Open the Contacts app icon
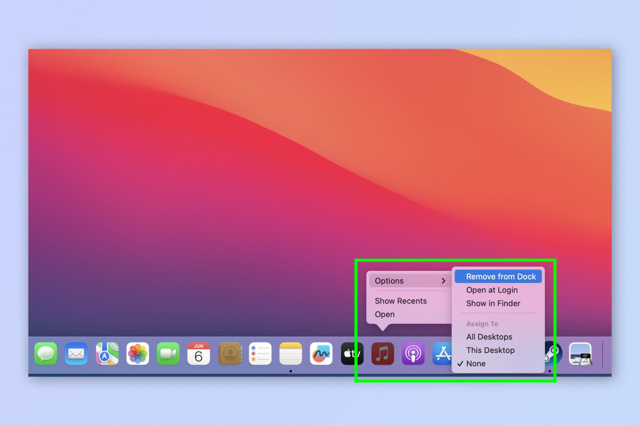This screenshot has width=640, height=426. tap(230, 354)
